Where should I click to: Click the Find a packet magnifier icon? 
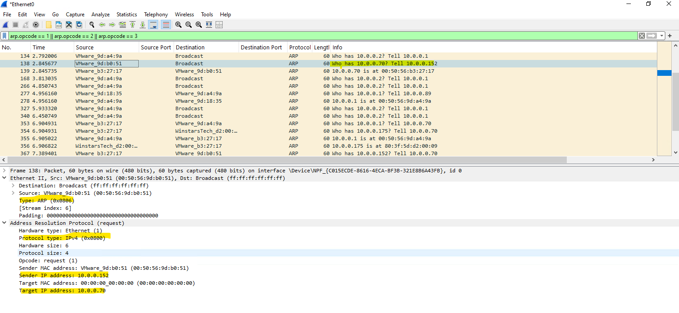[91, 25]
